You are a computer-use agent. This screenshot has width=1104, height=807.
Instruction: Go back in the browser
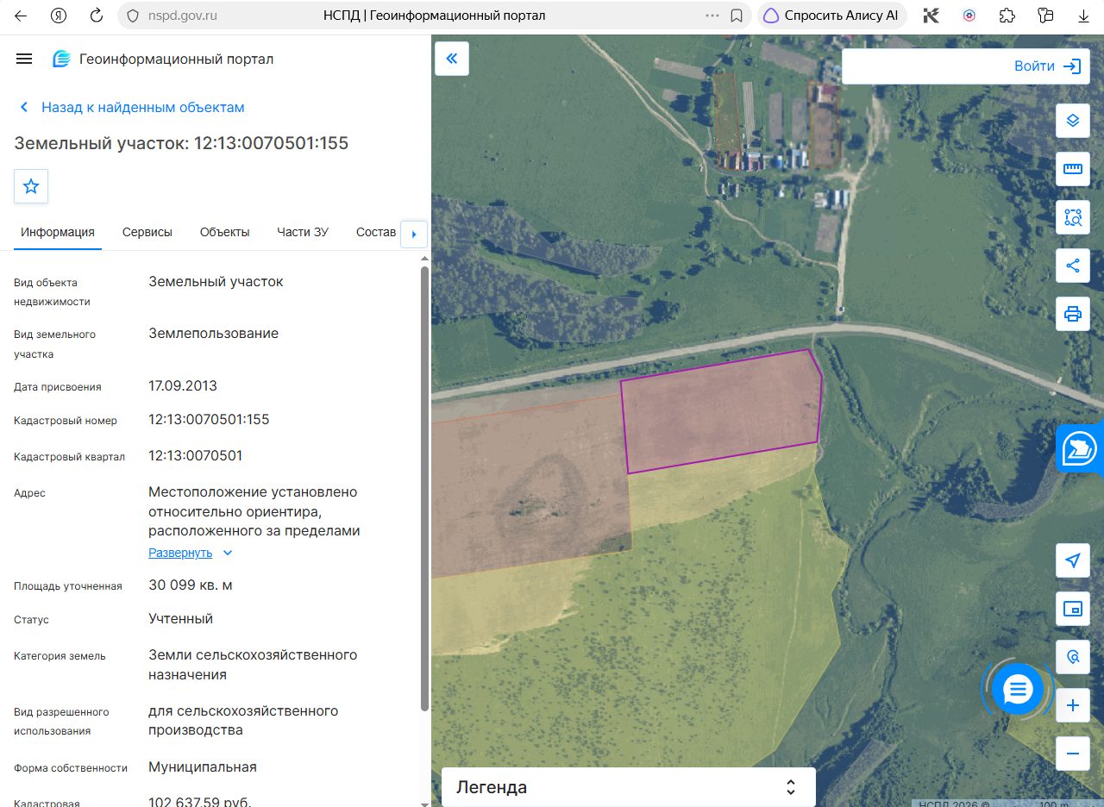click(20, 16)
